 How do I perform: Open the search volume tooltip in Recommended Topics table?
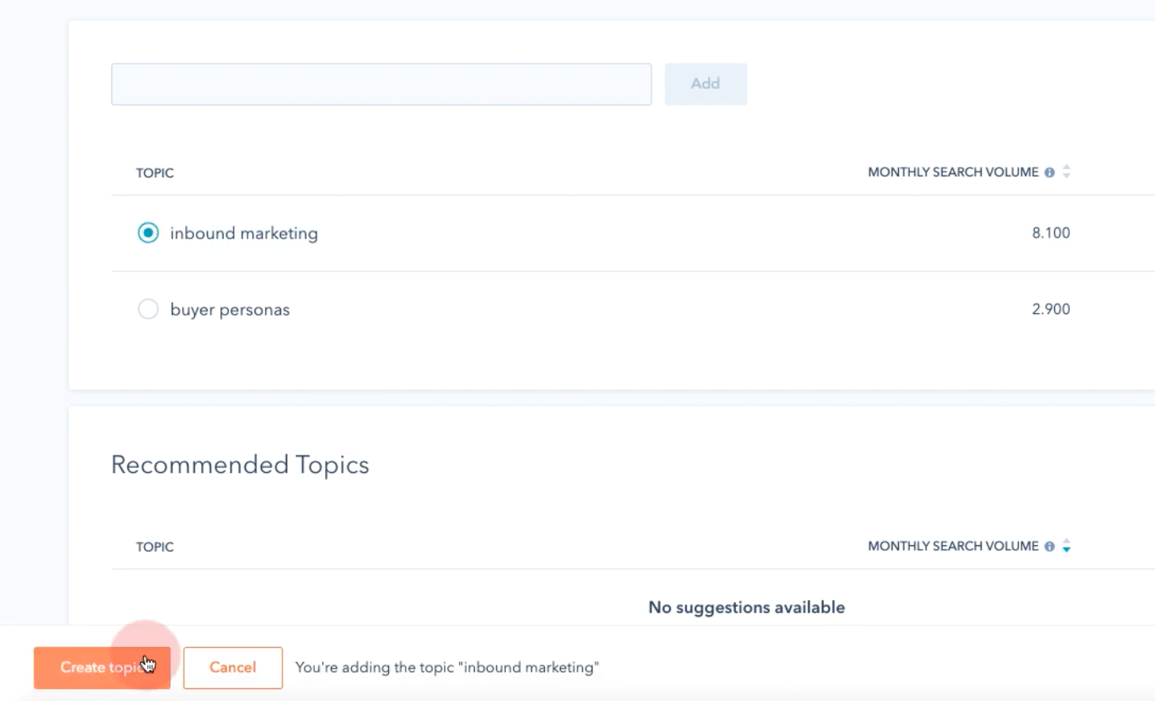pos(1050,546)
